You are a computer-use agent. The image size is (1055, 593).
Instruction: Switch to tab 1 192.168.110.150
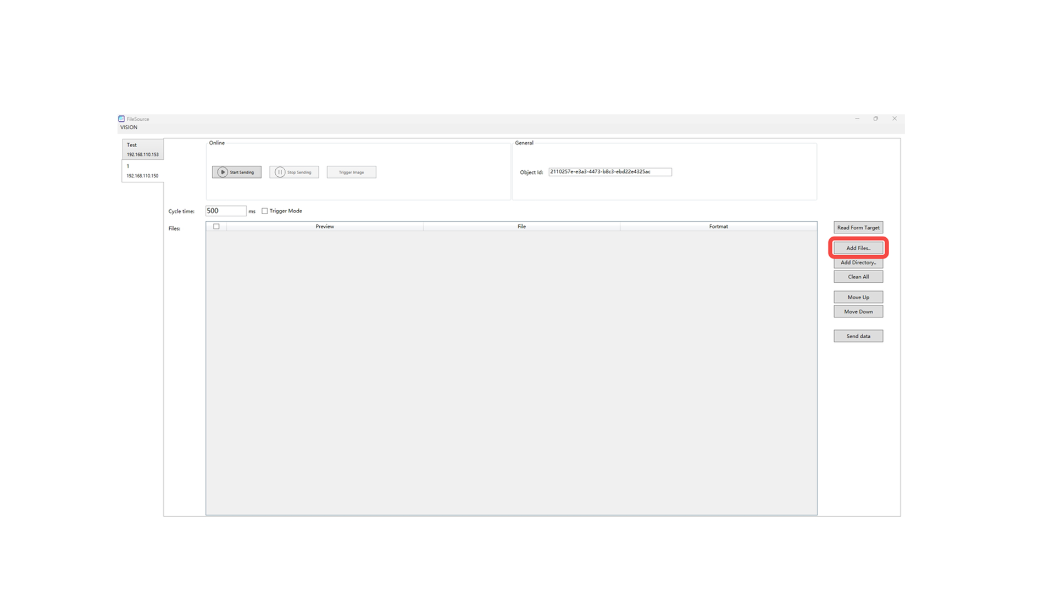[142, 171]
